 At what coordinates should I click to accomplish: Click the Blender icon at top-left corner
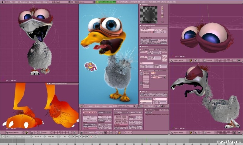[3, 2]
